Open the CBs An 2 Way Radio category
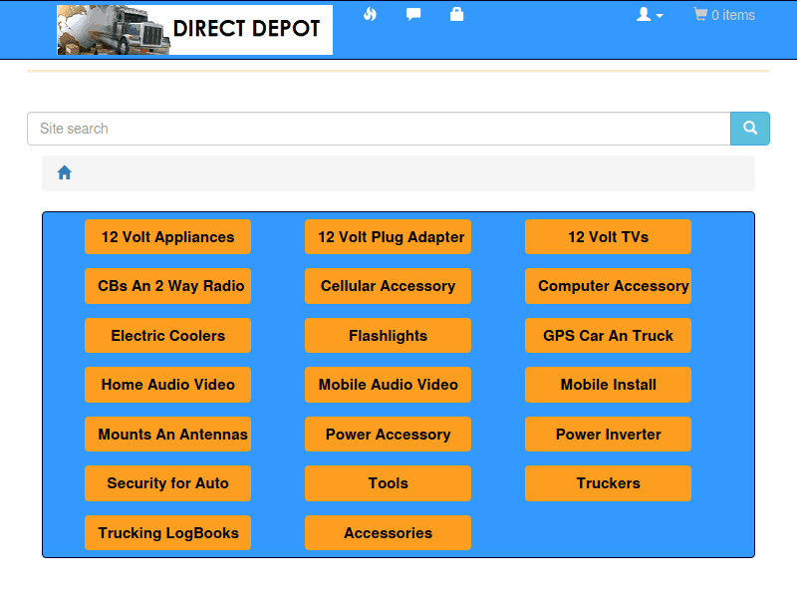Screen dimensions: 797x598 pyautogui.click(x=167, y=286)
